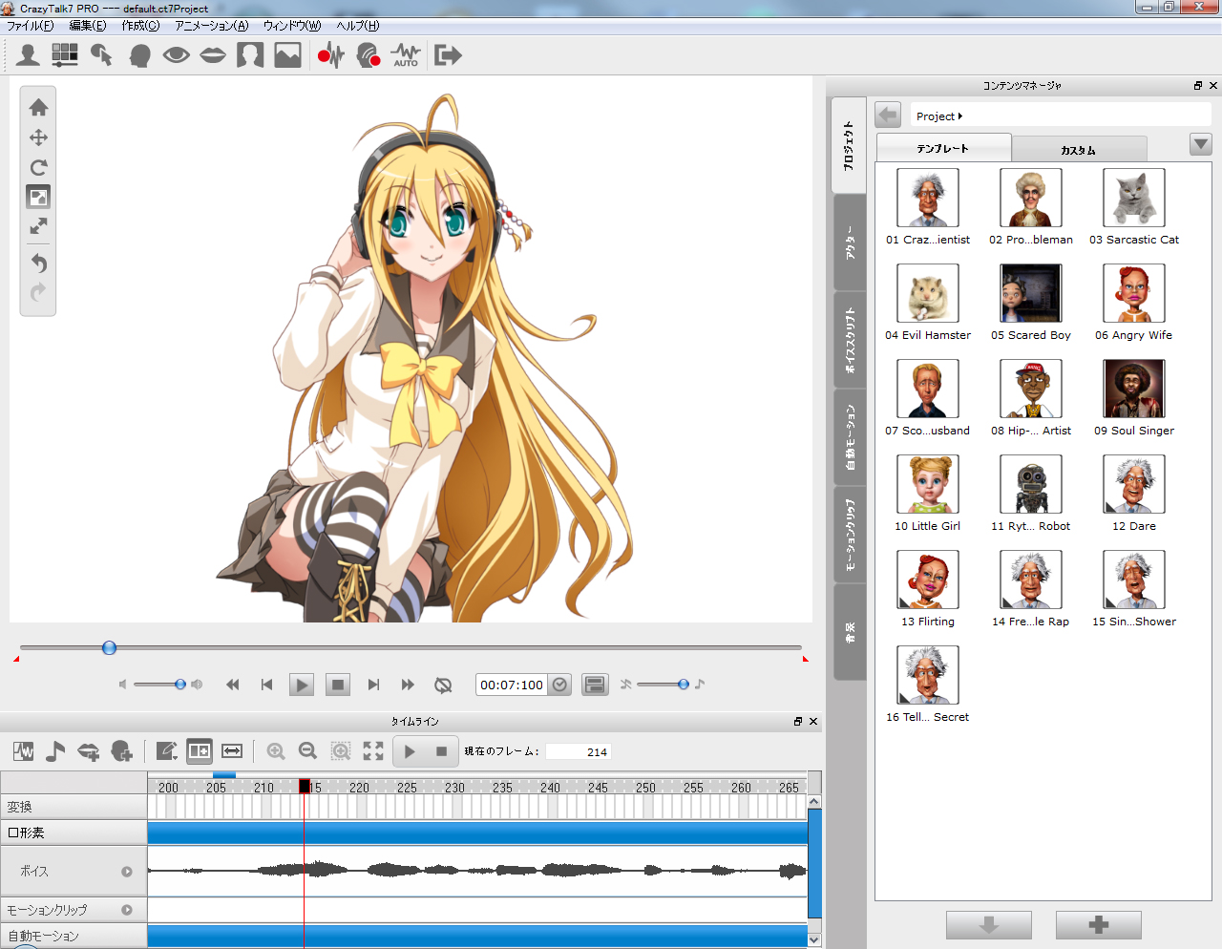Screen dimensions: 1222x949
Task: Switch to the カスタム tab
Action: pyautogui.click(x=1079, y=150)
